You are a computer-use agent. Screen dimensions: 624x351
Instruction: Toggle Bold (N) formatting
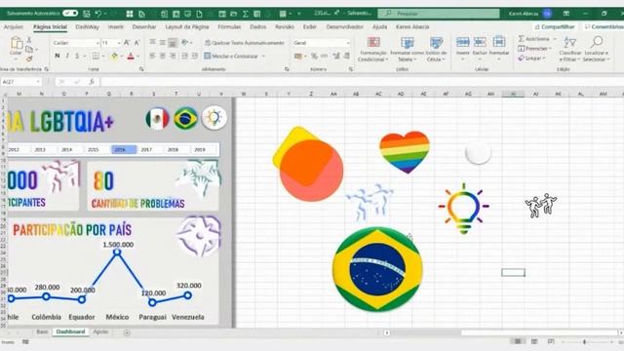[x=58, y=57]
